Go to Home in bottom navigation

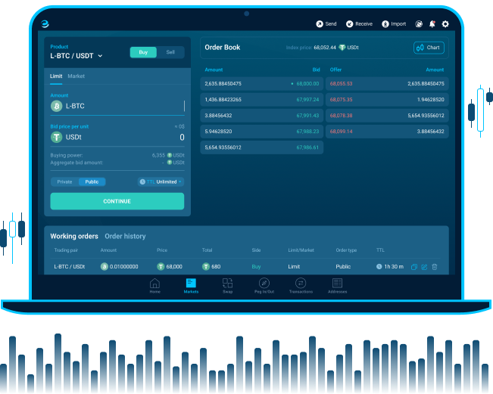154,286
